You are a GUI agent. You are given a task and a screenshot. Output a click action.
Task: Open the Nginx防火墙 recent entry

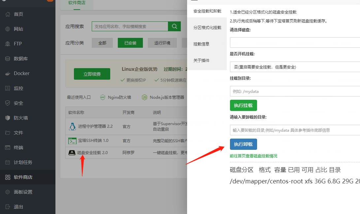coord(119,97)
